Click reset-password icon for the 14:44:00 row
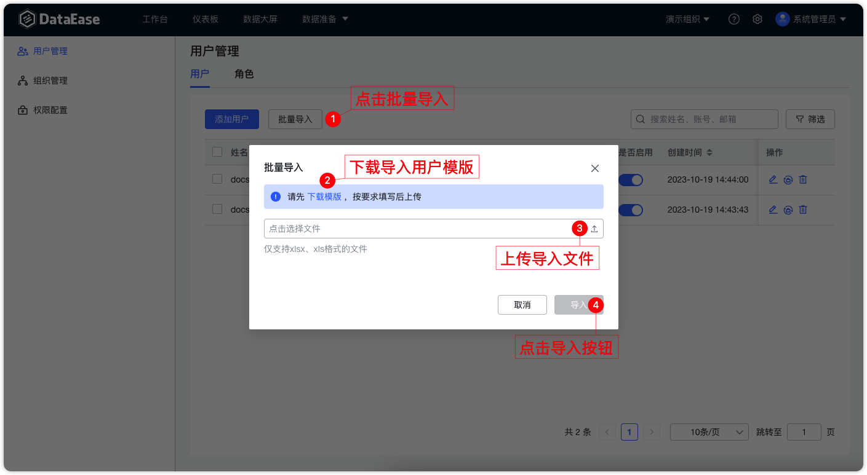Image resolution: width=867 pixels, height=475 pixels. pos(788,180)
